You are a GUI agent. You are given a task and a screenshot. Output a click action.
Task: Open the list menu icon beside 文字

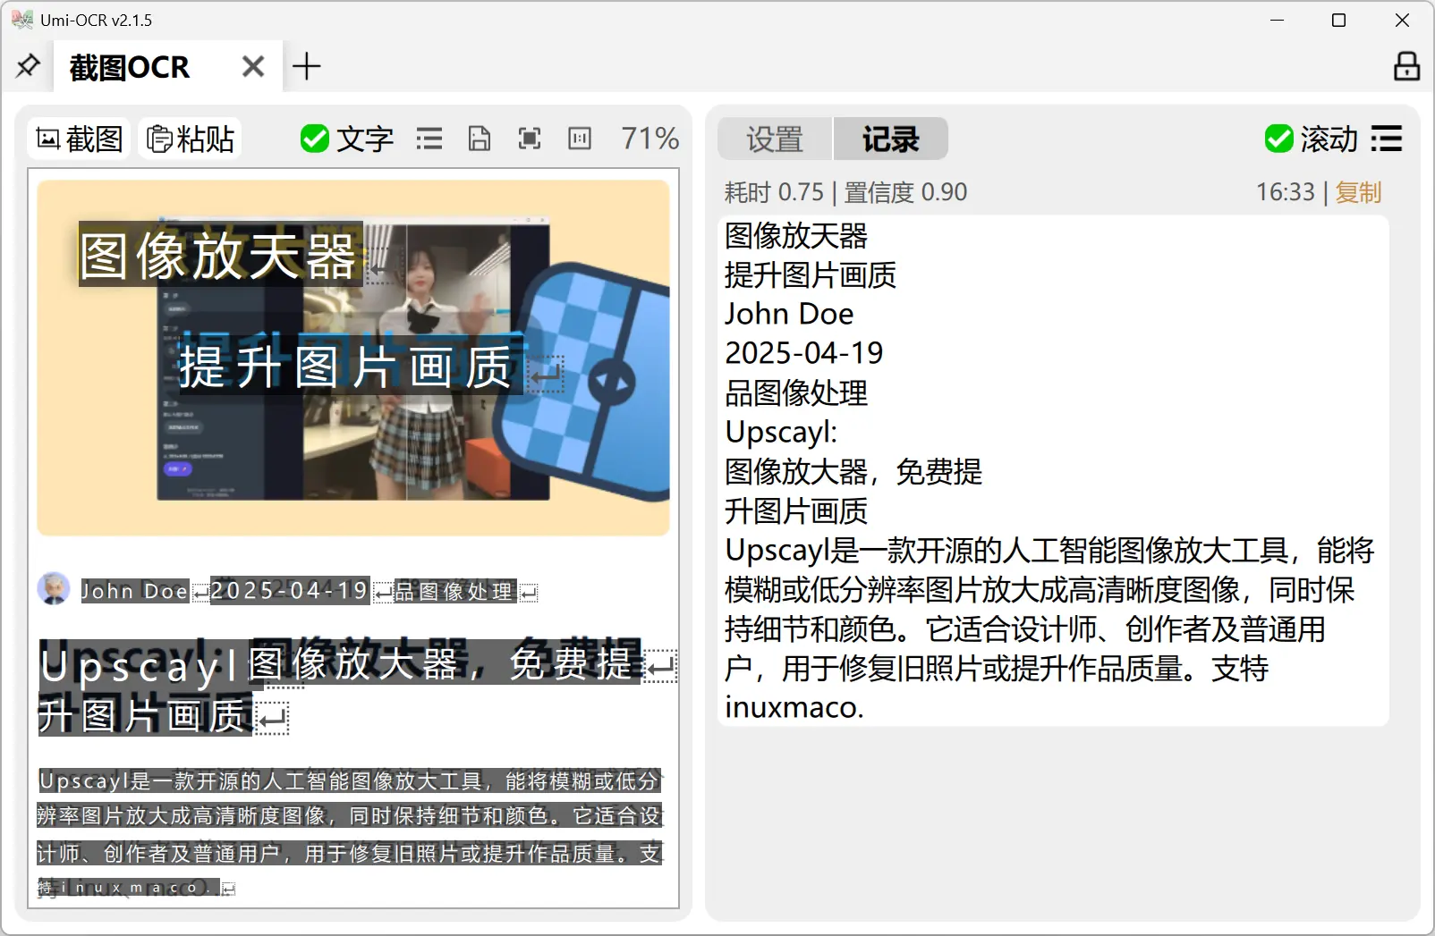click(x=429, y=139)
